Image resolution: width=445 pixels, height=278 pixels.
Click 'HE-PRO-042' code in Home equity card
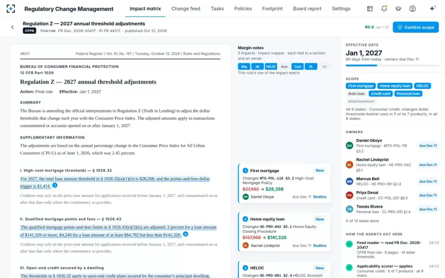[x=271, y=227]
